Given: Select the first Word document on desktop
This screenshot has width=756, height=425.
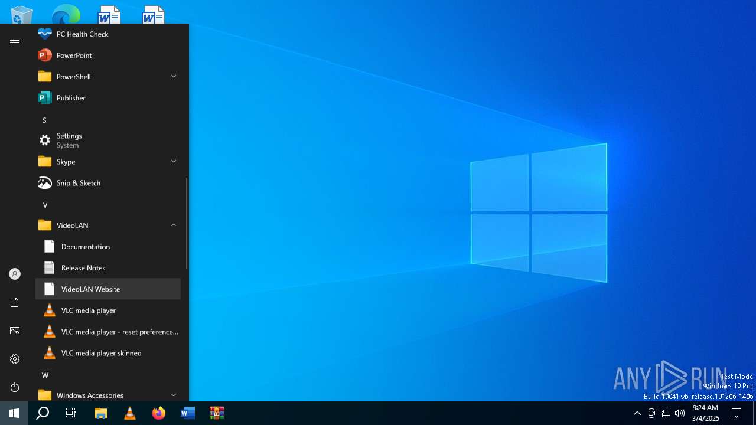Looking at the screenshot, I should [109, 14].
